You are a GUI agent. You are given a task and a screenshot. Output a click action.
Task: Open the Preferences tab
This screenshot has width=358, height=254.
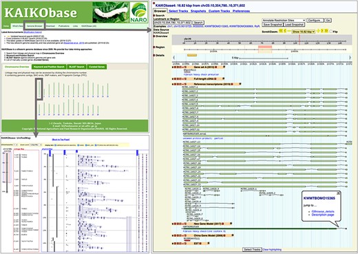coord(241,11)
